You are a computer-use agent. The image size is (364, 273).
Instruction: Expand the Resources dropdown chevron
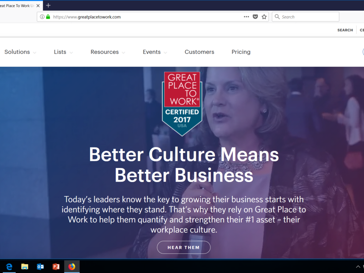(123, 53)
